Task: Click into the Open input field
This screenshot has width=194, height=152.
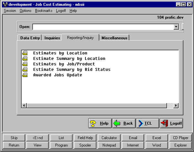Action: tap(103, 27)
